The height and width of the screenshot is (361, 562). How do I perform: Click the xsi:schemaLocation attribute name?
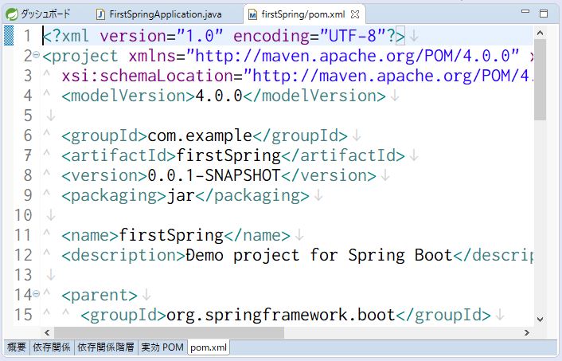pyautogui.click(x=147, y=76)
